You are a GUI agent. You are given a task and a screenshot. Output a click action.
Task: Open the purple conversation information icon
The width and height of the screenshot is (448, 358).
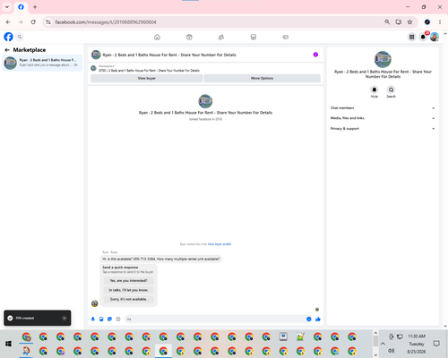tap(315, 55)
